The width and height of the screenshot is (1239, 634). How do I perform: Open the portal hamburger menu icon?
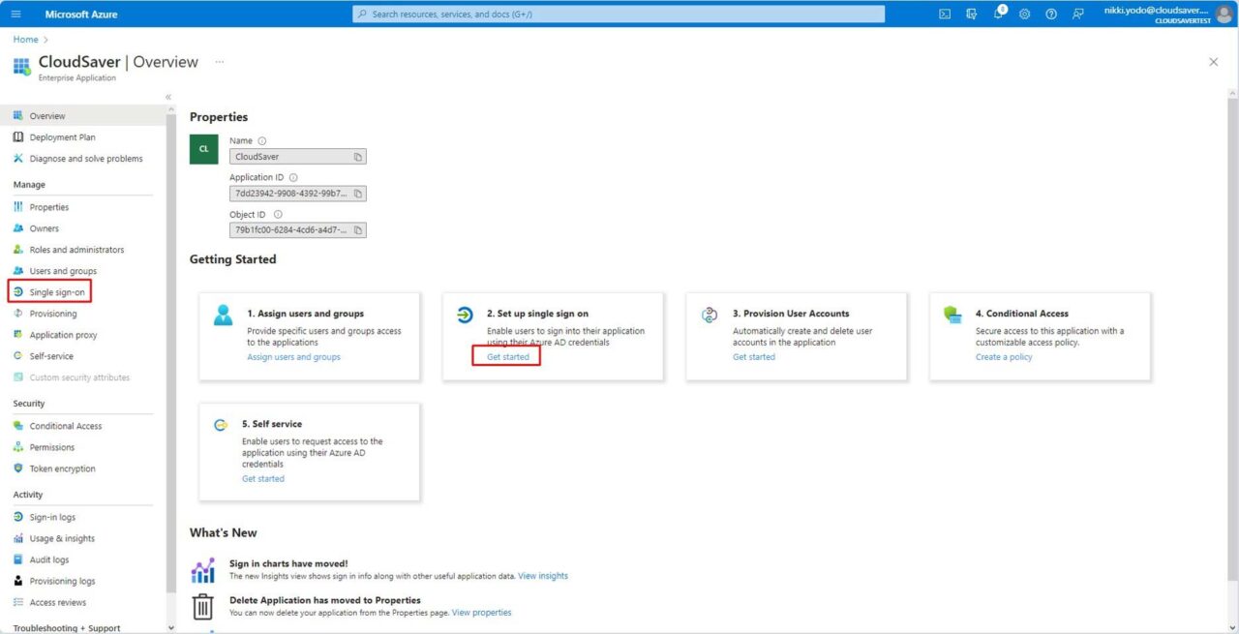pos(14,14)
